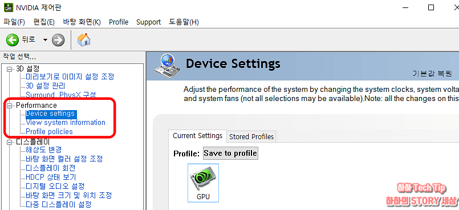This screenshot has height=210, width=459.
Task: Open the Home house icon
Action: pos(84,39)
